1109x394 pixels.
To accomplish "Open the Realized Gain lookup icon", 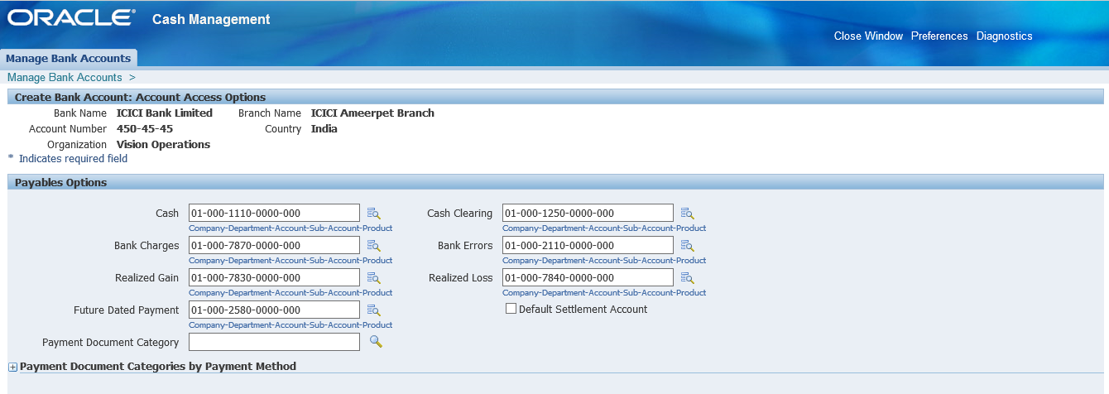I will pyautogui.click(x=373, y=278).
